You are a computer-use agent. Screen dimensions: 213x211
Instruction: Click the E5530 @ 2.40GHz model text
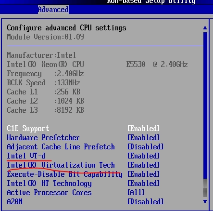click(157, 65)
